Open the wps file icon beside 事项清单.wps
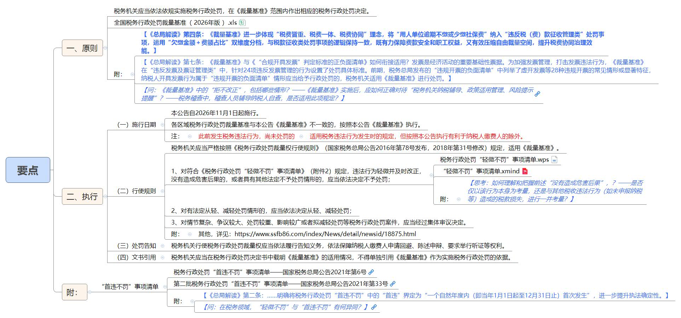Screen dimensions: 681x318 click(554, 160)
